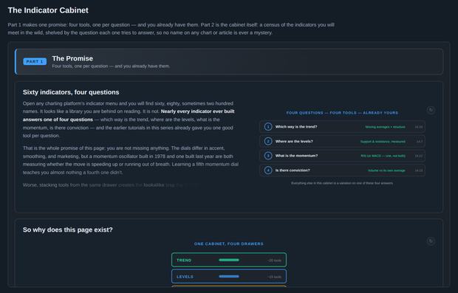Click the "ONE CABINET, FOUR DRAWERS" diagram title
This screenshot has width=458, height=293.
click(229, 244)
